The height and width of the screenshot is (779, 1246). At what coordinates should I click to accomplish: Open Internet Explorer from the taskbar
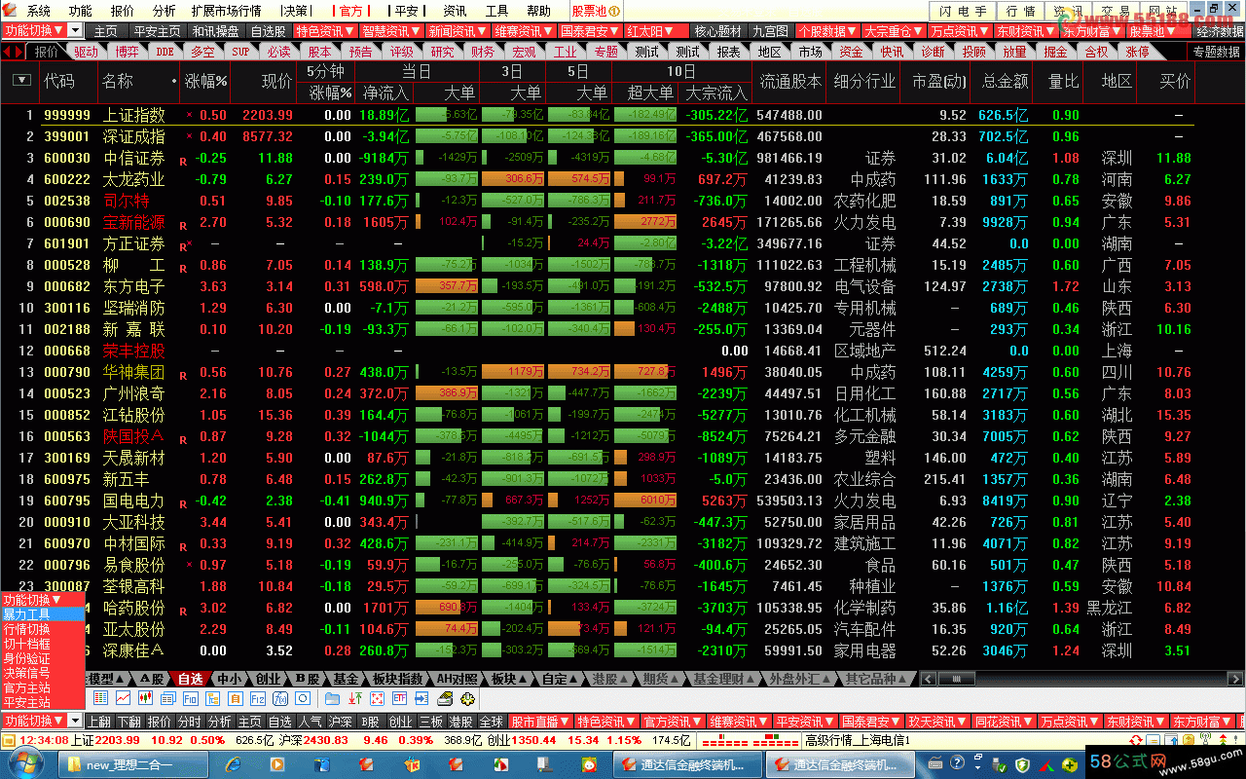234,764
